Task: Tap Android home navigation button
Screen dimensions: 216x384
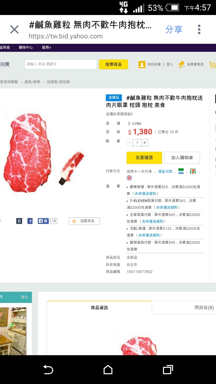Action: point(108,370)
